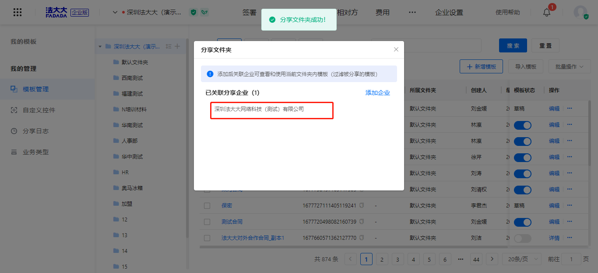This screenshot has width=598, height=273.
Task: Click the 重置 button
Action: pos(545,45)
